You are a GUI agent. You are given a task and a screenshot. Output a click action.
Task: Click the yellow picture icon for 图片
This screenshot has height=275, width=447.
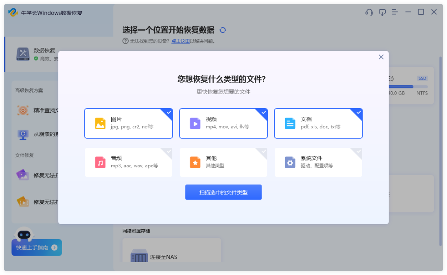pos(100,123)
